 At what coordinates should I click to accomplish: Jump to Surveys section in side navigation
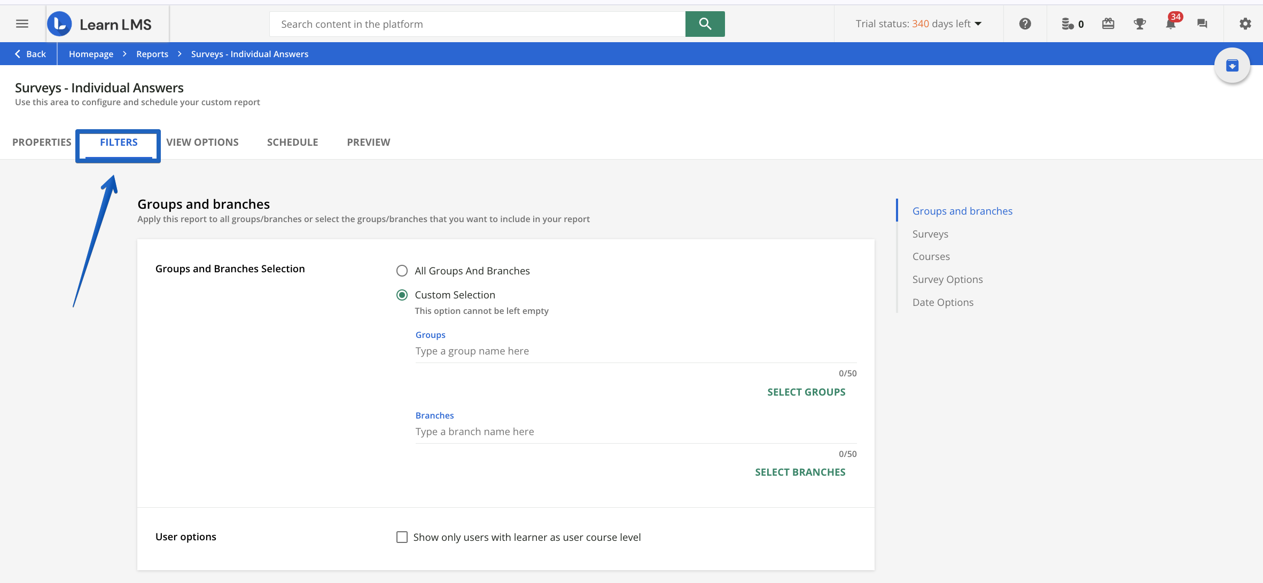(930, 234)
